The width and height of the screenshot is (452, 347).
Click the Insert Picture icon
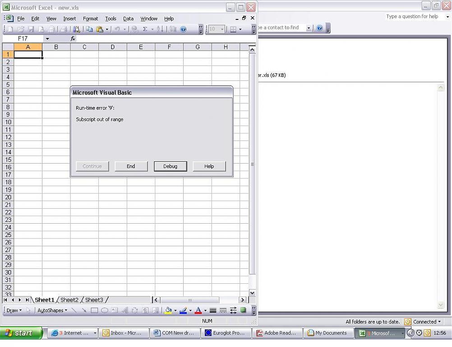155,310
